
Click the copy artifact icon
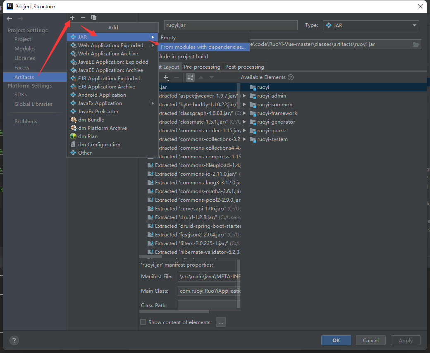point(94,18)
